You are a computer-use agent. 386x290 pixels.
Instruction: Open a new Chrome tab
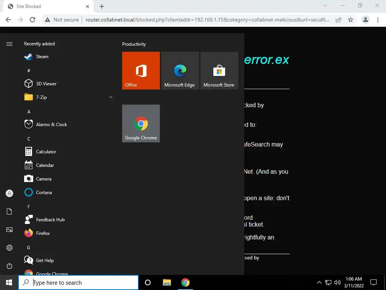102,6
